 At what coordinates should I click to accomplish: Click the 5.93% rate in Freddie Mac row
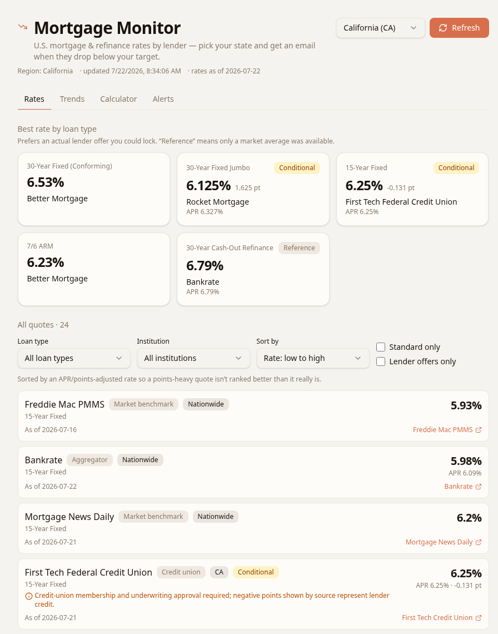point(466,405)
